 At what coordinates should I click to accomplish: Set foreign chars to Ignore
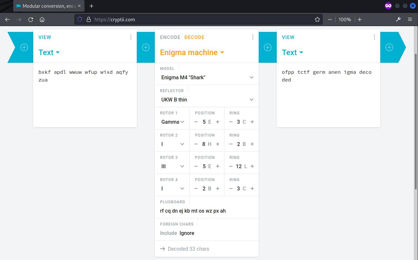(187, 233)
